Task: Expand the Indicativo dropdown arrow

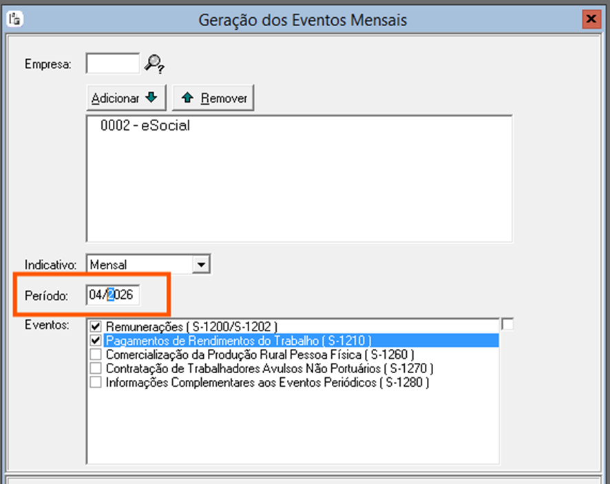Action: [201, 264]
